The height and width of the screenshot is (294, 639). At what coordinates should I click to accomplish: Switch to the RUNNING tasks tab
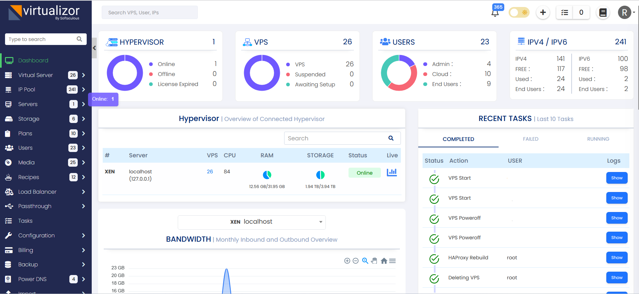(598, 139)
